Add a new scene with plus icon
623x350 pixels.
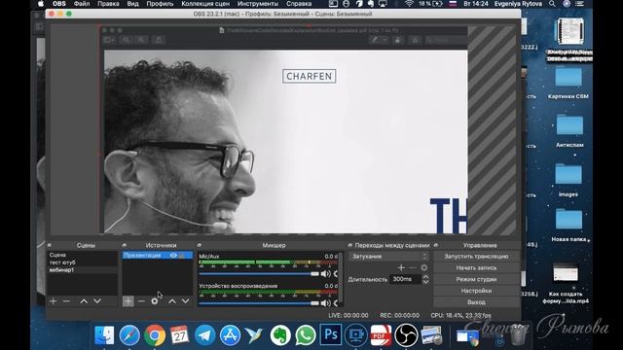tap(53, 301)
